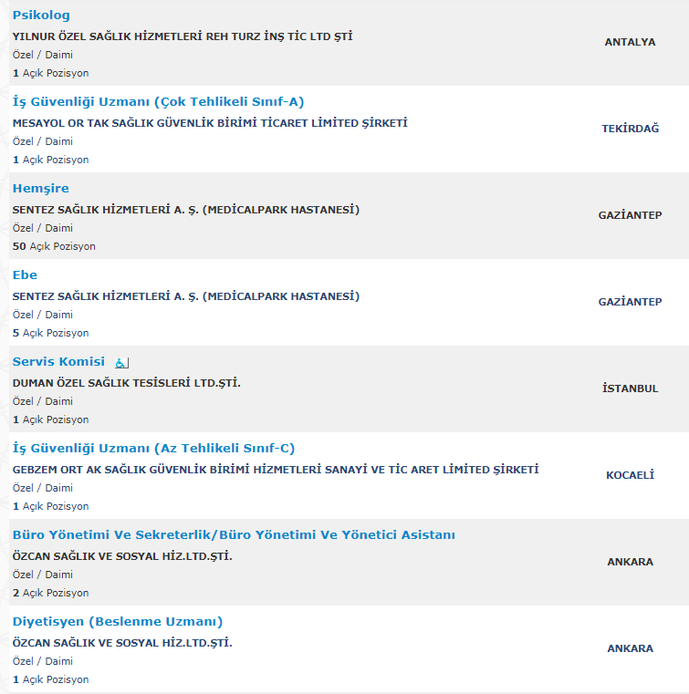Viewport: 689px width, 694px height.
Task: Open Büro Yönetimi Ve Sekreterlik job listing
Action: point(234,534)
